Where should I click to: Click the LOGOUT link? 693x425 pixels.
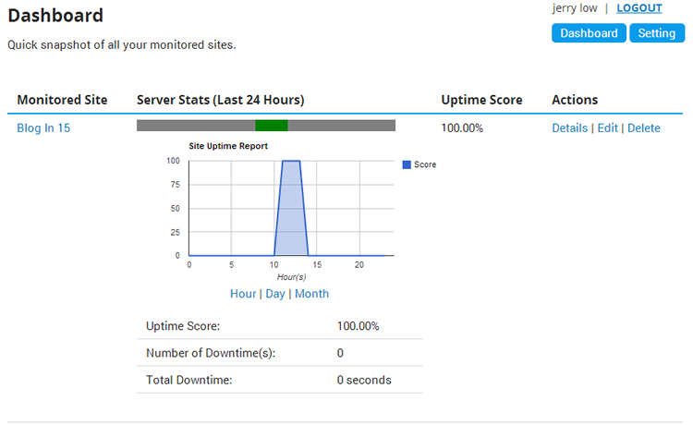638,8
